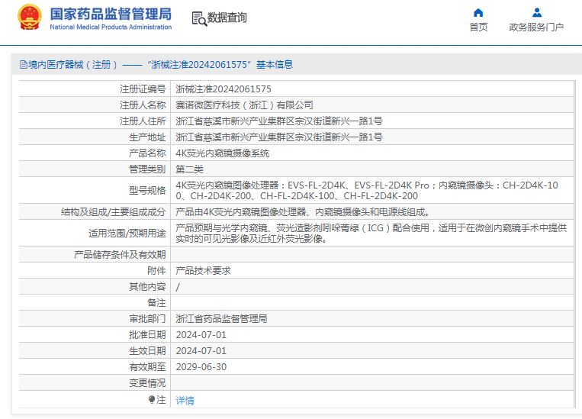Screen dimensions: 582x419
Task: Select the 结构及组成 composition description
Action: coord(303,211)
